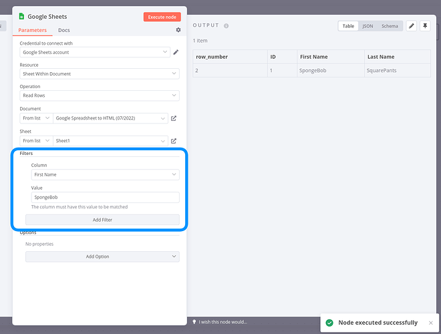Show output as Table
Viewport: 441px width, 334px height.
click(x=348, y=26)
